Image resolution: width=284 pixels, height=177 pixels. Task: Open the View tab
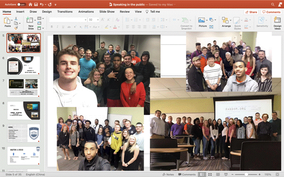[x=138, y=11]
